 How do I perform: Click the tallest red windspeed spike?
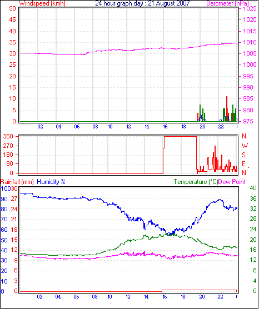tap(227, 108)
